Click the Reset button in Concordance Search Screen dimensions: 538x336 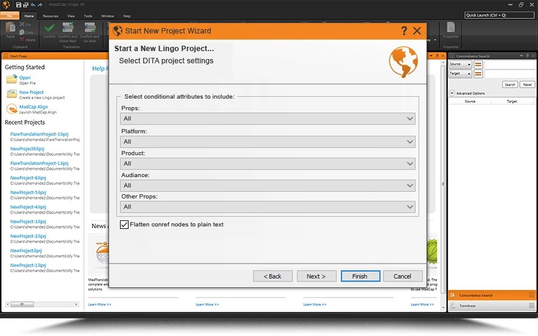pos(528,85)
